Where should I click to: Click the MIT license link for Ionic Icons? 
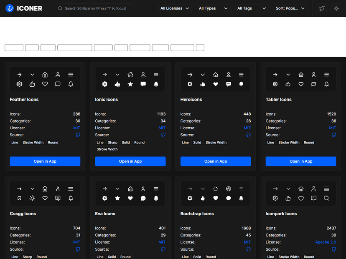(162, 128)
